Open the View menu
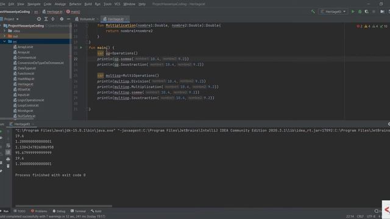The image size is (390, 219). click(x=21, y=4)
